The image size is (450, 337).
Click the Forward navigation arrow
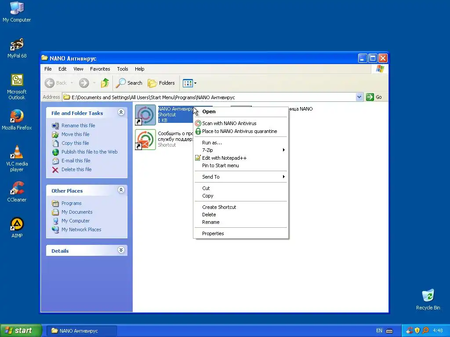[84, 83]
